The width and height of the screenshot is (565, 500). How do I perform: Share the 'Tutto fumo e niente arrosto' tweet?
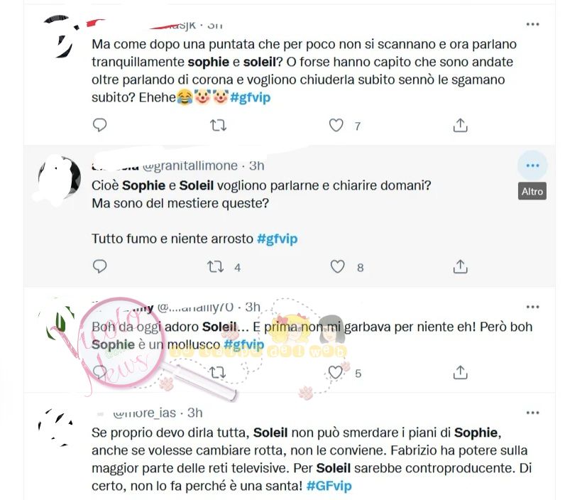point(460,266)
